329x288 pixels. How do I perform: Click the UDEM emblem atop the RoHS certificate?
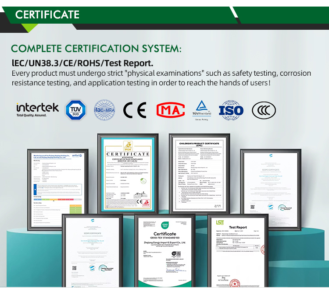pos(128,146)
